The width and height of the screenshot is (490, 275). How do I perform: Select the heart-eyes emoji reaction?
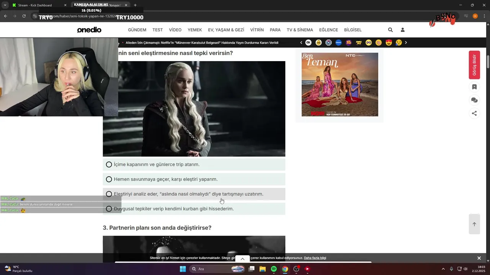coord(389,42)
